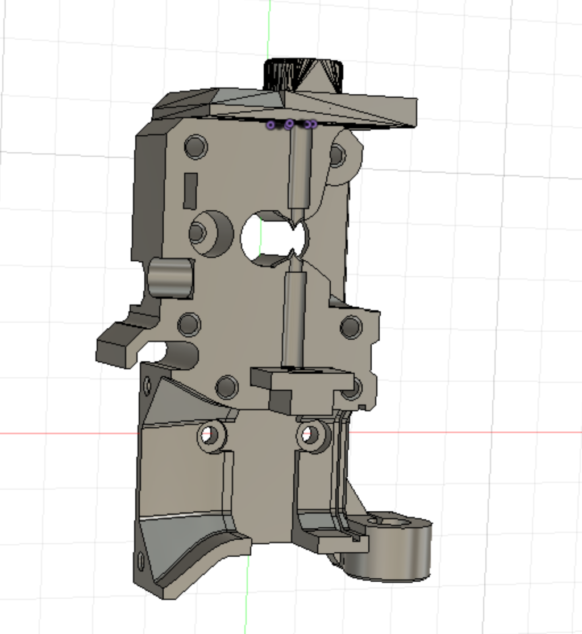Image resolution: width=582 pixels, height=634 pixels.
Task: Select the large round center hole
Action: click(275, 239)
